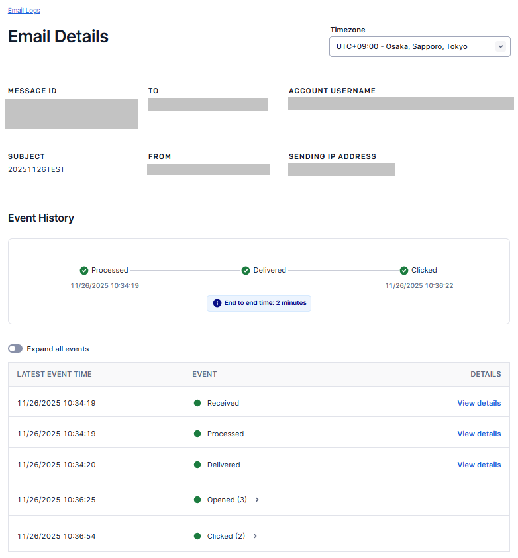View details for the Received event

coord(478,403)
